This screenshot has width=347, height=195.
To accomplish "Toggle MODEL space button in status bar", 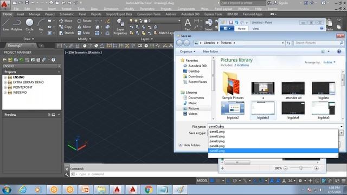I will 202,180.
